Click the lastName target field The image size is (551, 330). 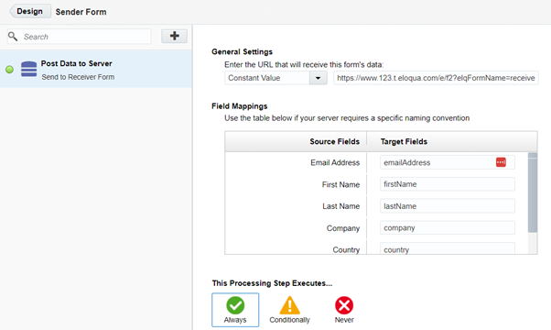pyautogui.click(x=448, y=206)
